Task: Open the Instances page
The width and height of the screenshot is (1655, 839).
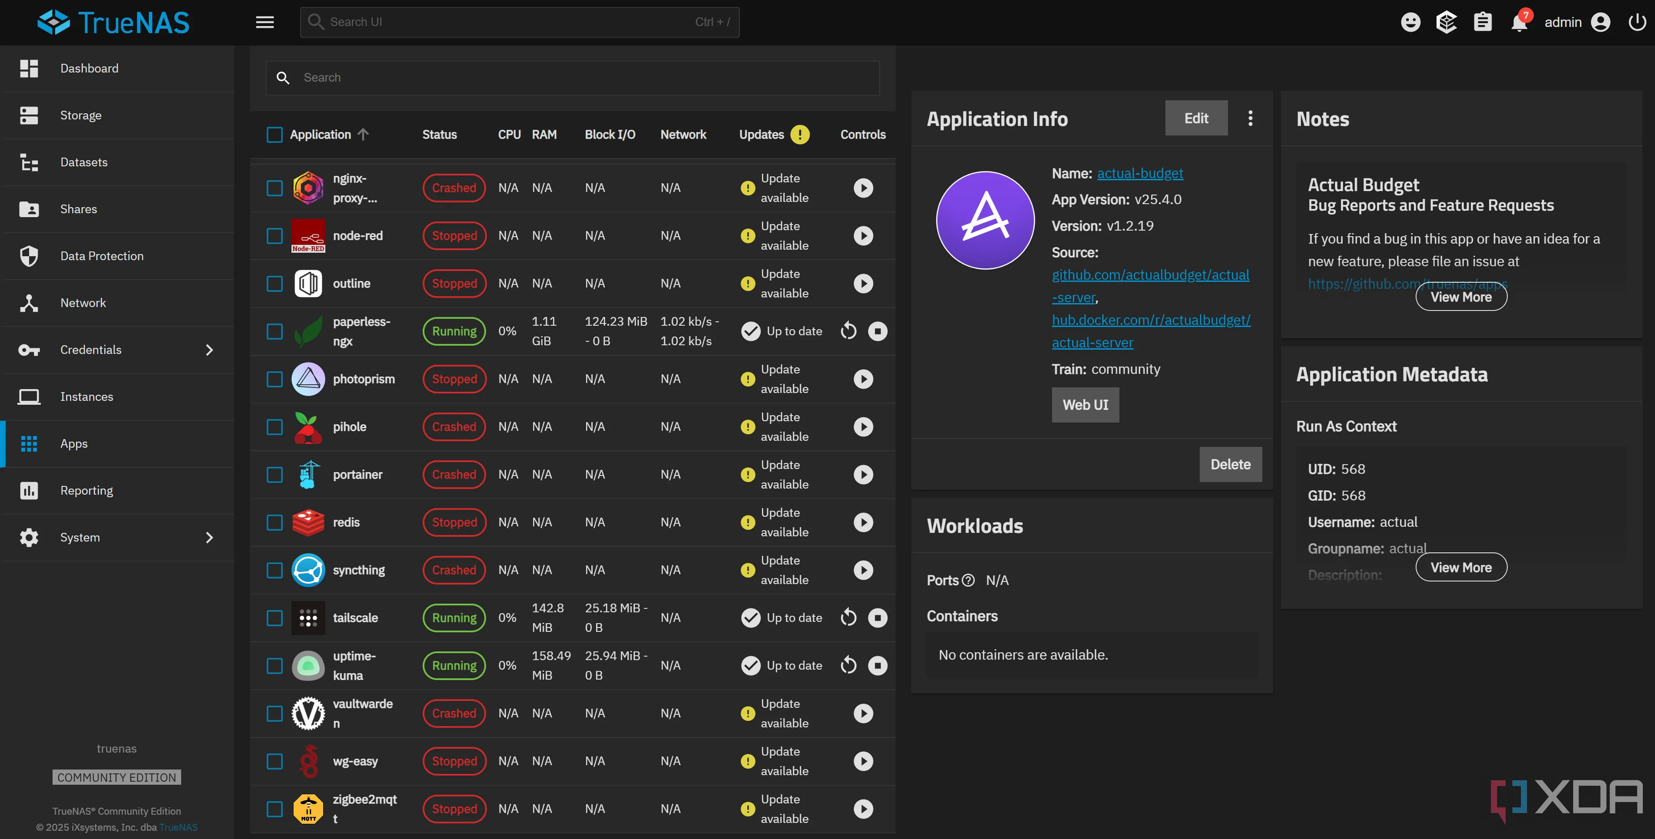Action: click(117, 397)
